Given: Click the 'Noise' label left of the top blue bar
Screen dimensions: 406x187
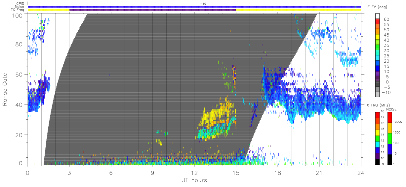Looking at the screenshot, I should click(x=20, y=7).
